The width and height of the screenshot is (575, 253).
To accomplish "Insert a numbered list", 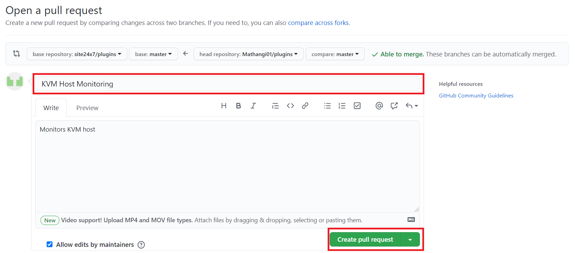I will [x=342, y=106].
